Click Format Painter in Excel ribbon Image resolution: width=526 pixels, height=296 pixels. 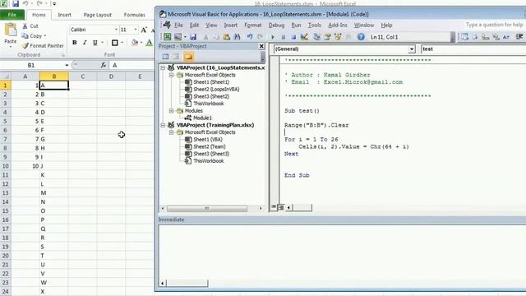(x=43, y=46)
